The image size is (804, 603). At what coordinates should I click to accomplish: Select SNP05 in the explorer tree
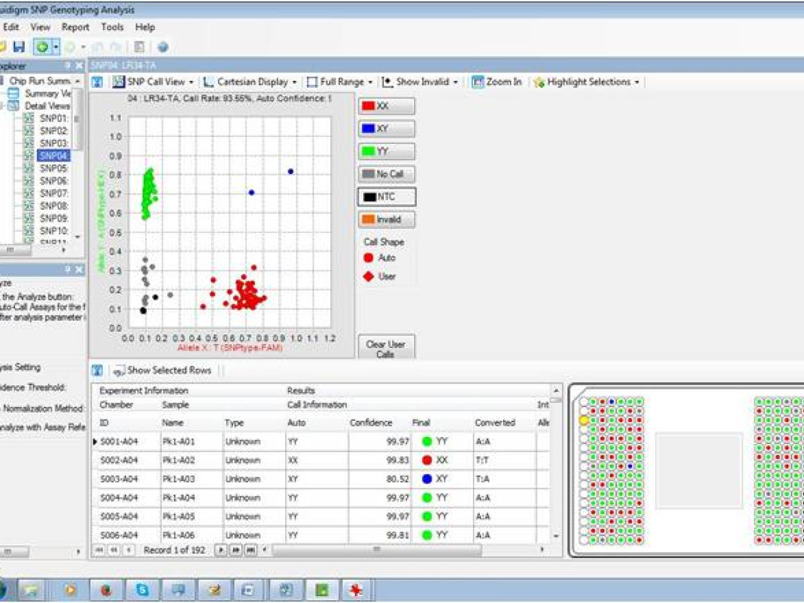53,168
